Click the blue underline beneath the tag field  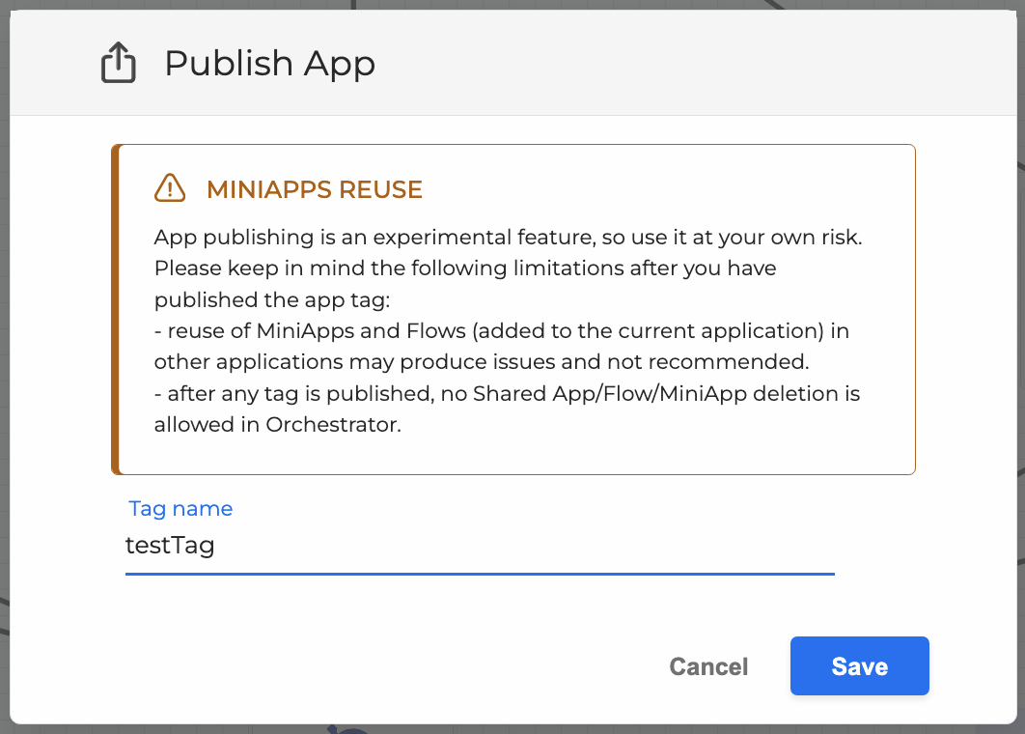[480, 574]
